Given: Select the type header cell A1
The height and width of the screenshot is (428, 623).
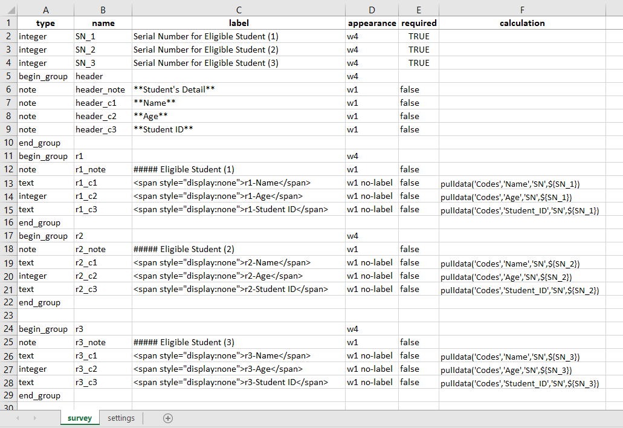Looking at the screenshot, I should [x=45, y=23].
